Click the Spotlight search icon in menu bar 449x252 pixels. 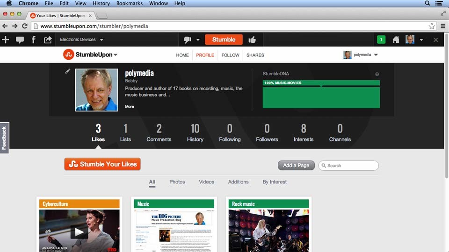coord(427,3)
